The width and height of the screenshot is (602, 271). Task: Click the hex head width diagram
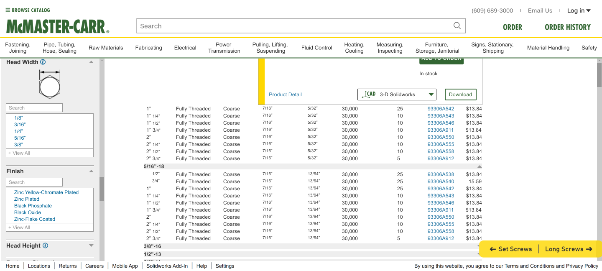tap(50, 84)
